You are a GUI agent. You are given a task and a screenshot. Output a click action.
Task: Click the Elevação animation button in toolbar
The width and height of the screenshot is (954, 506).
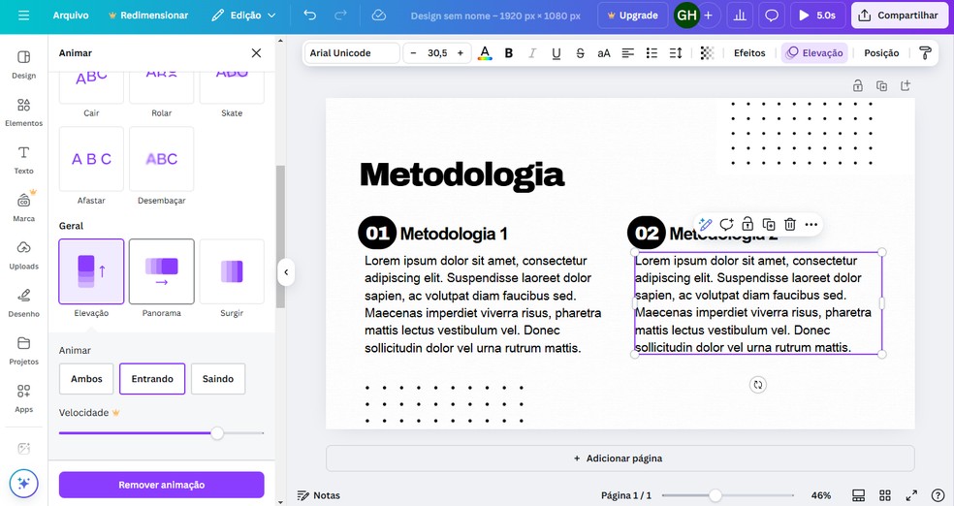(x=814, y=53)
